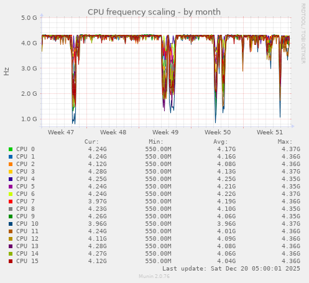The image size is (309, 283).
Task: Click the '4.0 G' y-axis label
Action: pyautogui.click(x=29, y=43)
